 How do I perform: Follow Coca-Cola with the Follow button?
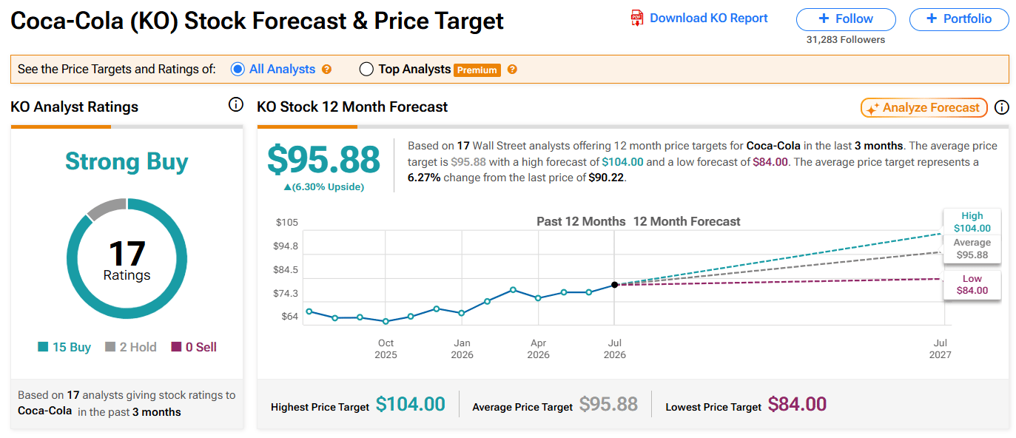[846, 19]
